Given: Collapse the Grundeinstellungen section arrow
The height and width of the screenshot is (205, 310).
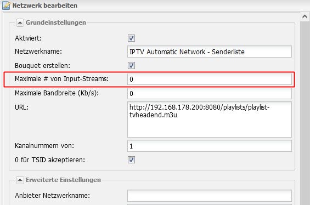Looking at the screenshot, I should coord(20,22).
